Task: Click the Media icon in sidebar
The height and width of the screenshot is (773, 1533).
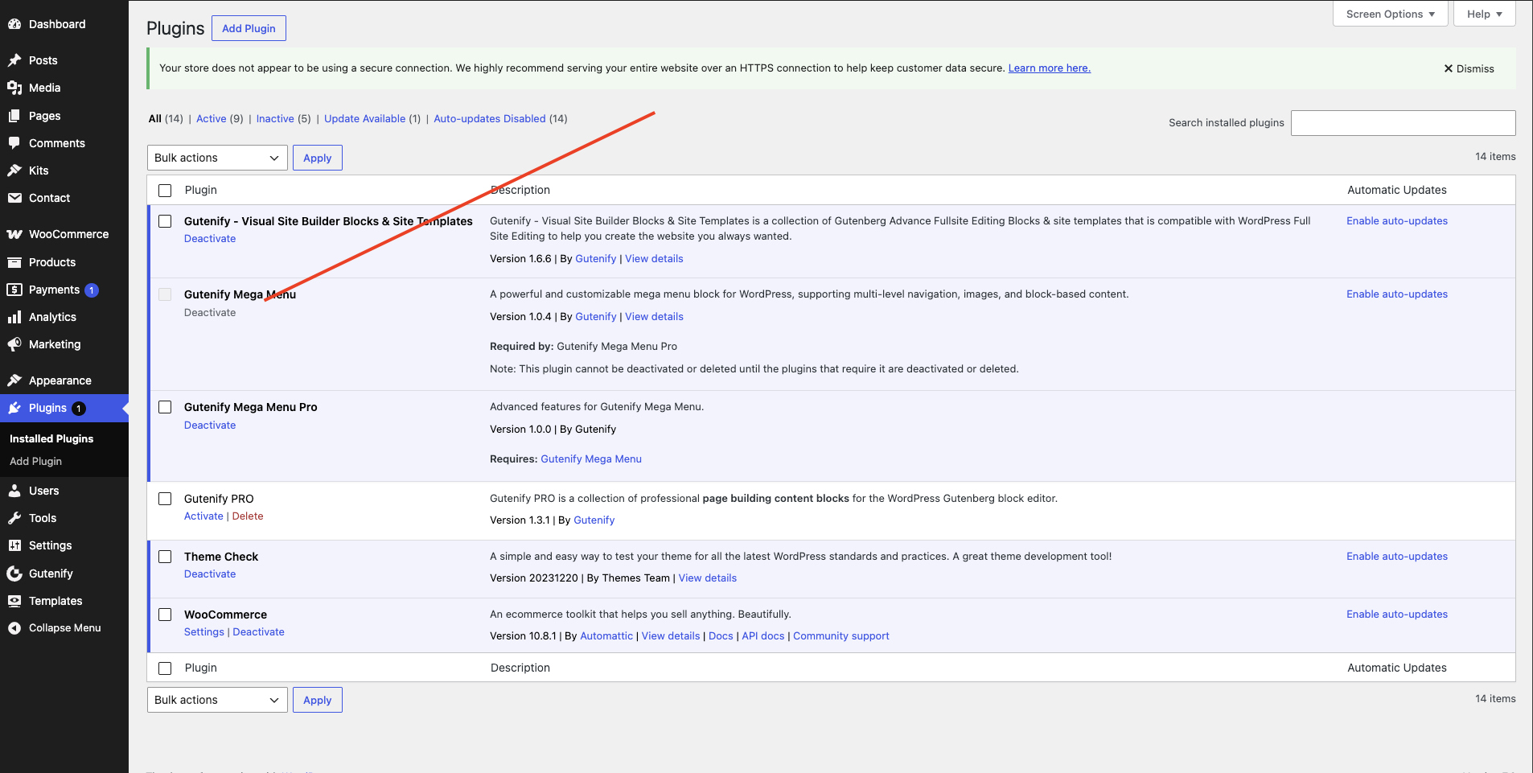Action: click(14, 88)
